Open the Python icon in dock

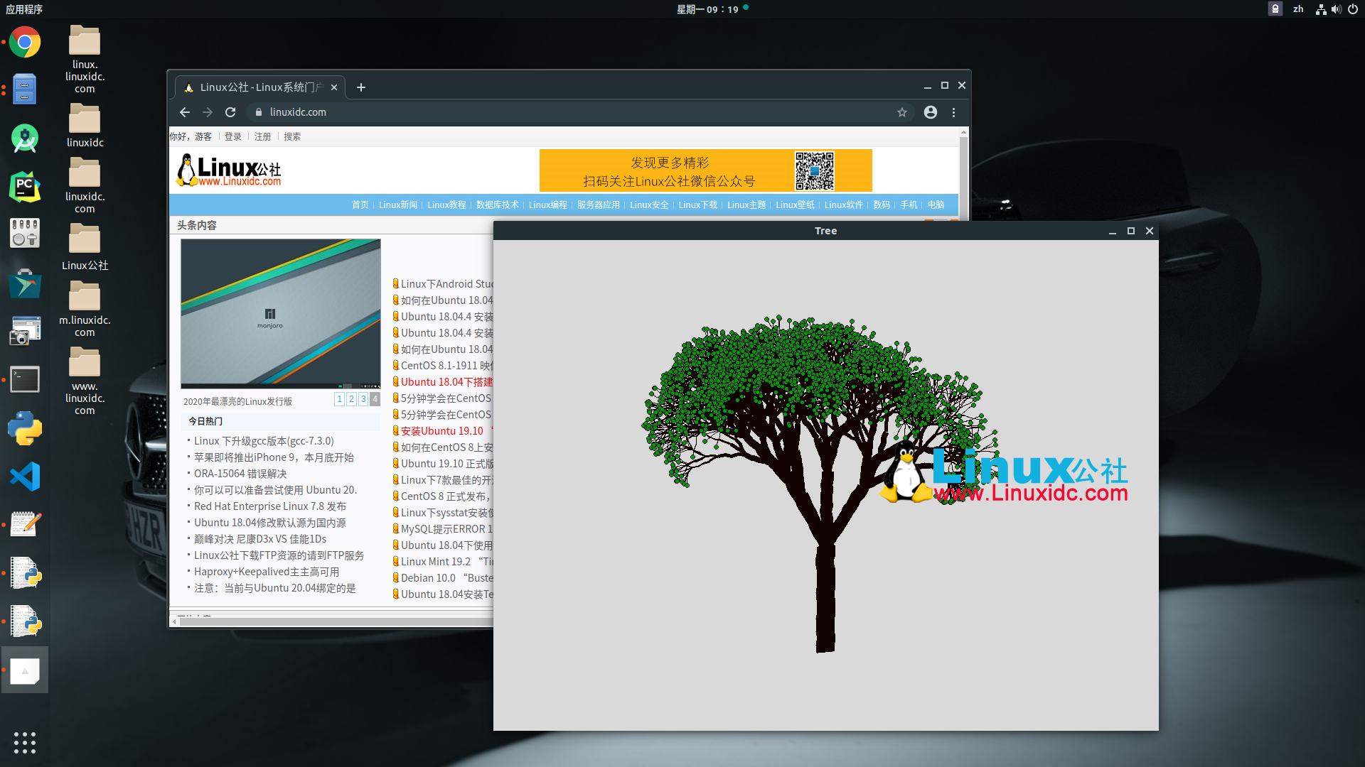click(x=25, y=428)
